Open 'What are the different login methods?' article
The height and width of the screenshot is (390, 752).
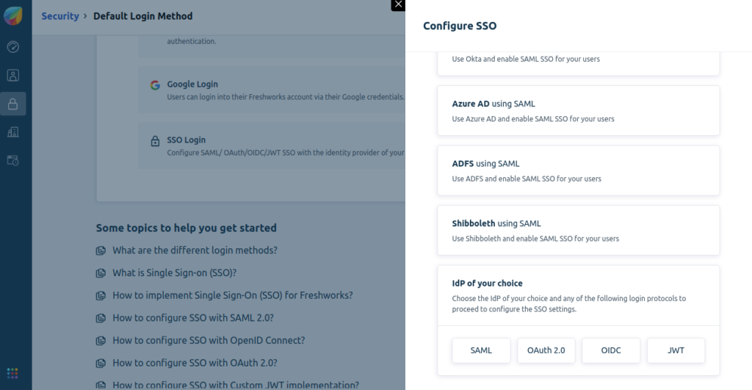point(195,250)
